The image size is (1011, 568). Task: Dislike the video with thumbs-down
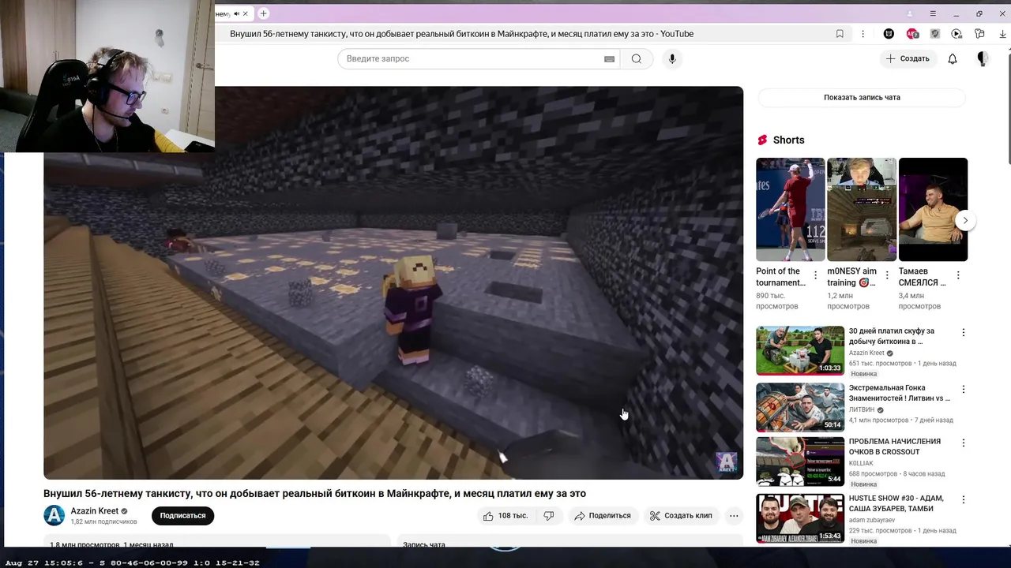tap(549, 516)
